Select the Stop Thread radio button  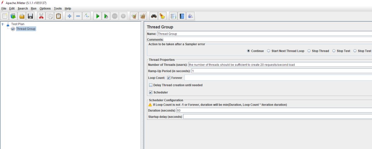pyautogui.click(x=309, y=51)
